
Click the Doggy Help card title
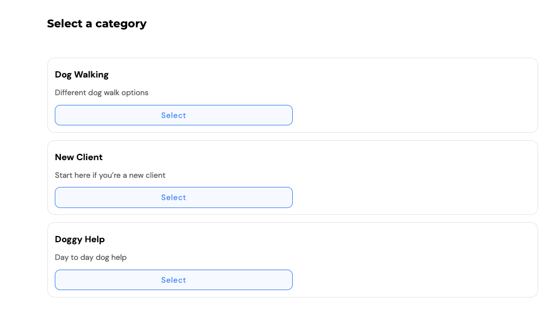coord(80,239)
